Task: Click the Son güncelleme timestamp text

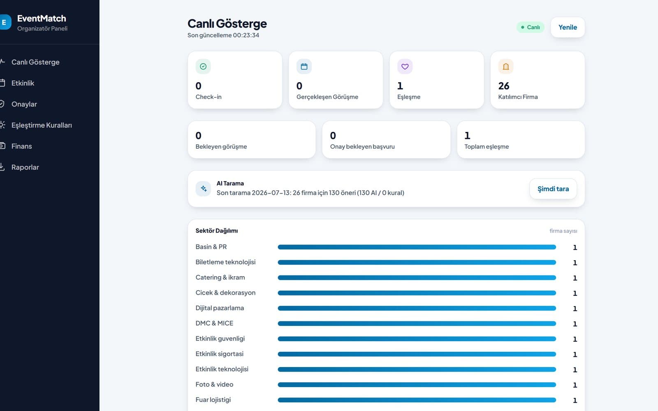Action: point(223,35)
